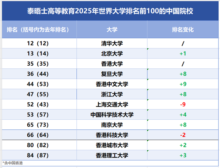This screenshot has width=220, height=168.
Task: Select the cell 13（14）
Action: coord(39,53)
